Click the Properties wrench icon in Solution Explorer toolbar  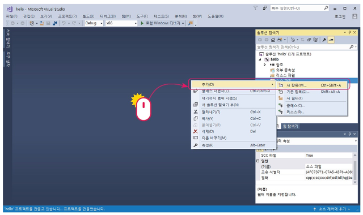point(324,40)
